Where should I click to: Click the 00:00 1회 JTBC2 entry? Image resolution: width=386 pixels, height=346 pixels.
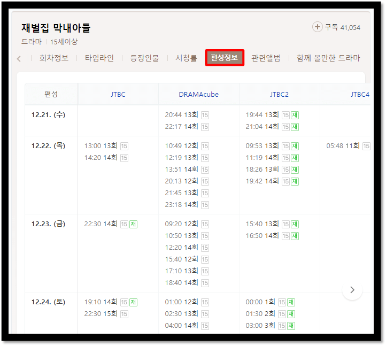click(x=271, y=302)
